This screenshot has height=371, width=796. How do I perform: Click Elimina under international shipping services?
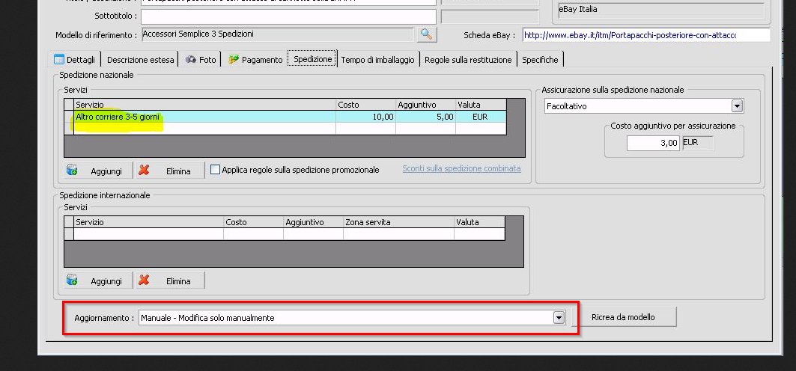pos(170,280)
